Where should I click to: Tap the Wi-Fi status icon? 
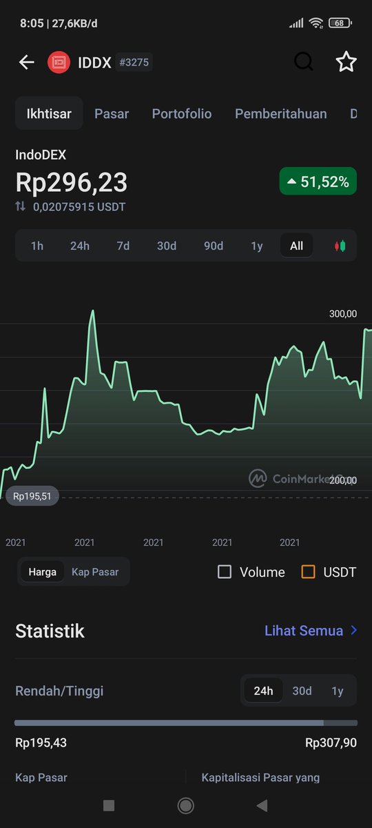click(x=316, y=23)
